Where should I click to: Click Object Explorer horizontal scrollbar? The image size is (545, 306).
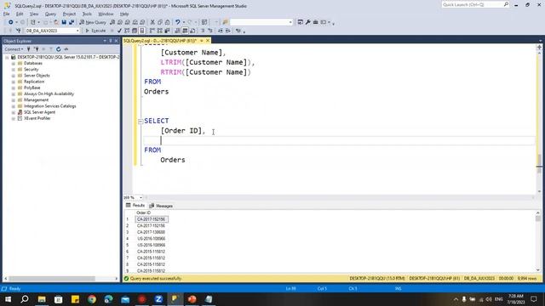[52, 279]
